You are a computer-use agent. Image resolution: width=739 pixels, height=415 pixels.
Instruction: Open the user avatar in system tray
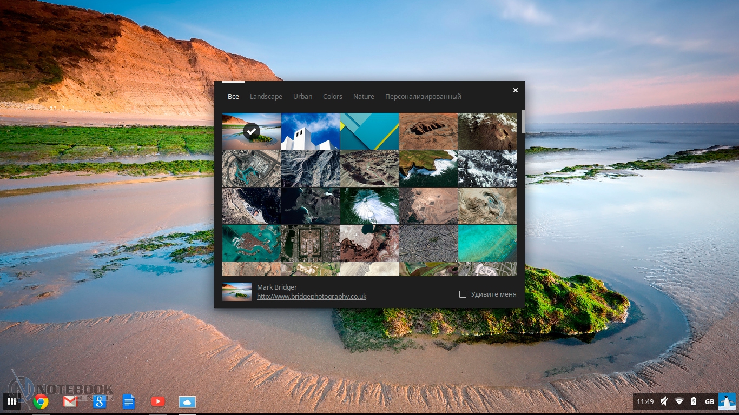pyautogui.click(x=726, y=401)
